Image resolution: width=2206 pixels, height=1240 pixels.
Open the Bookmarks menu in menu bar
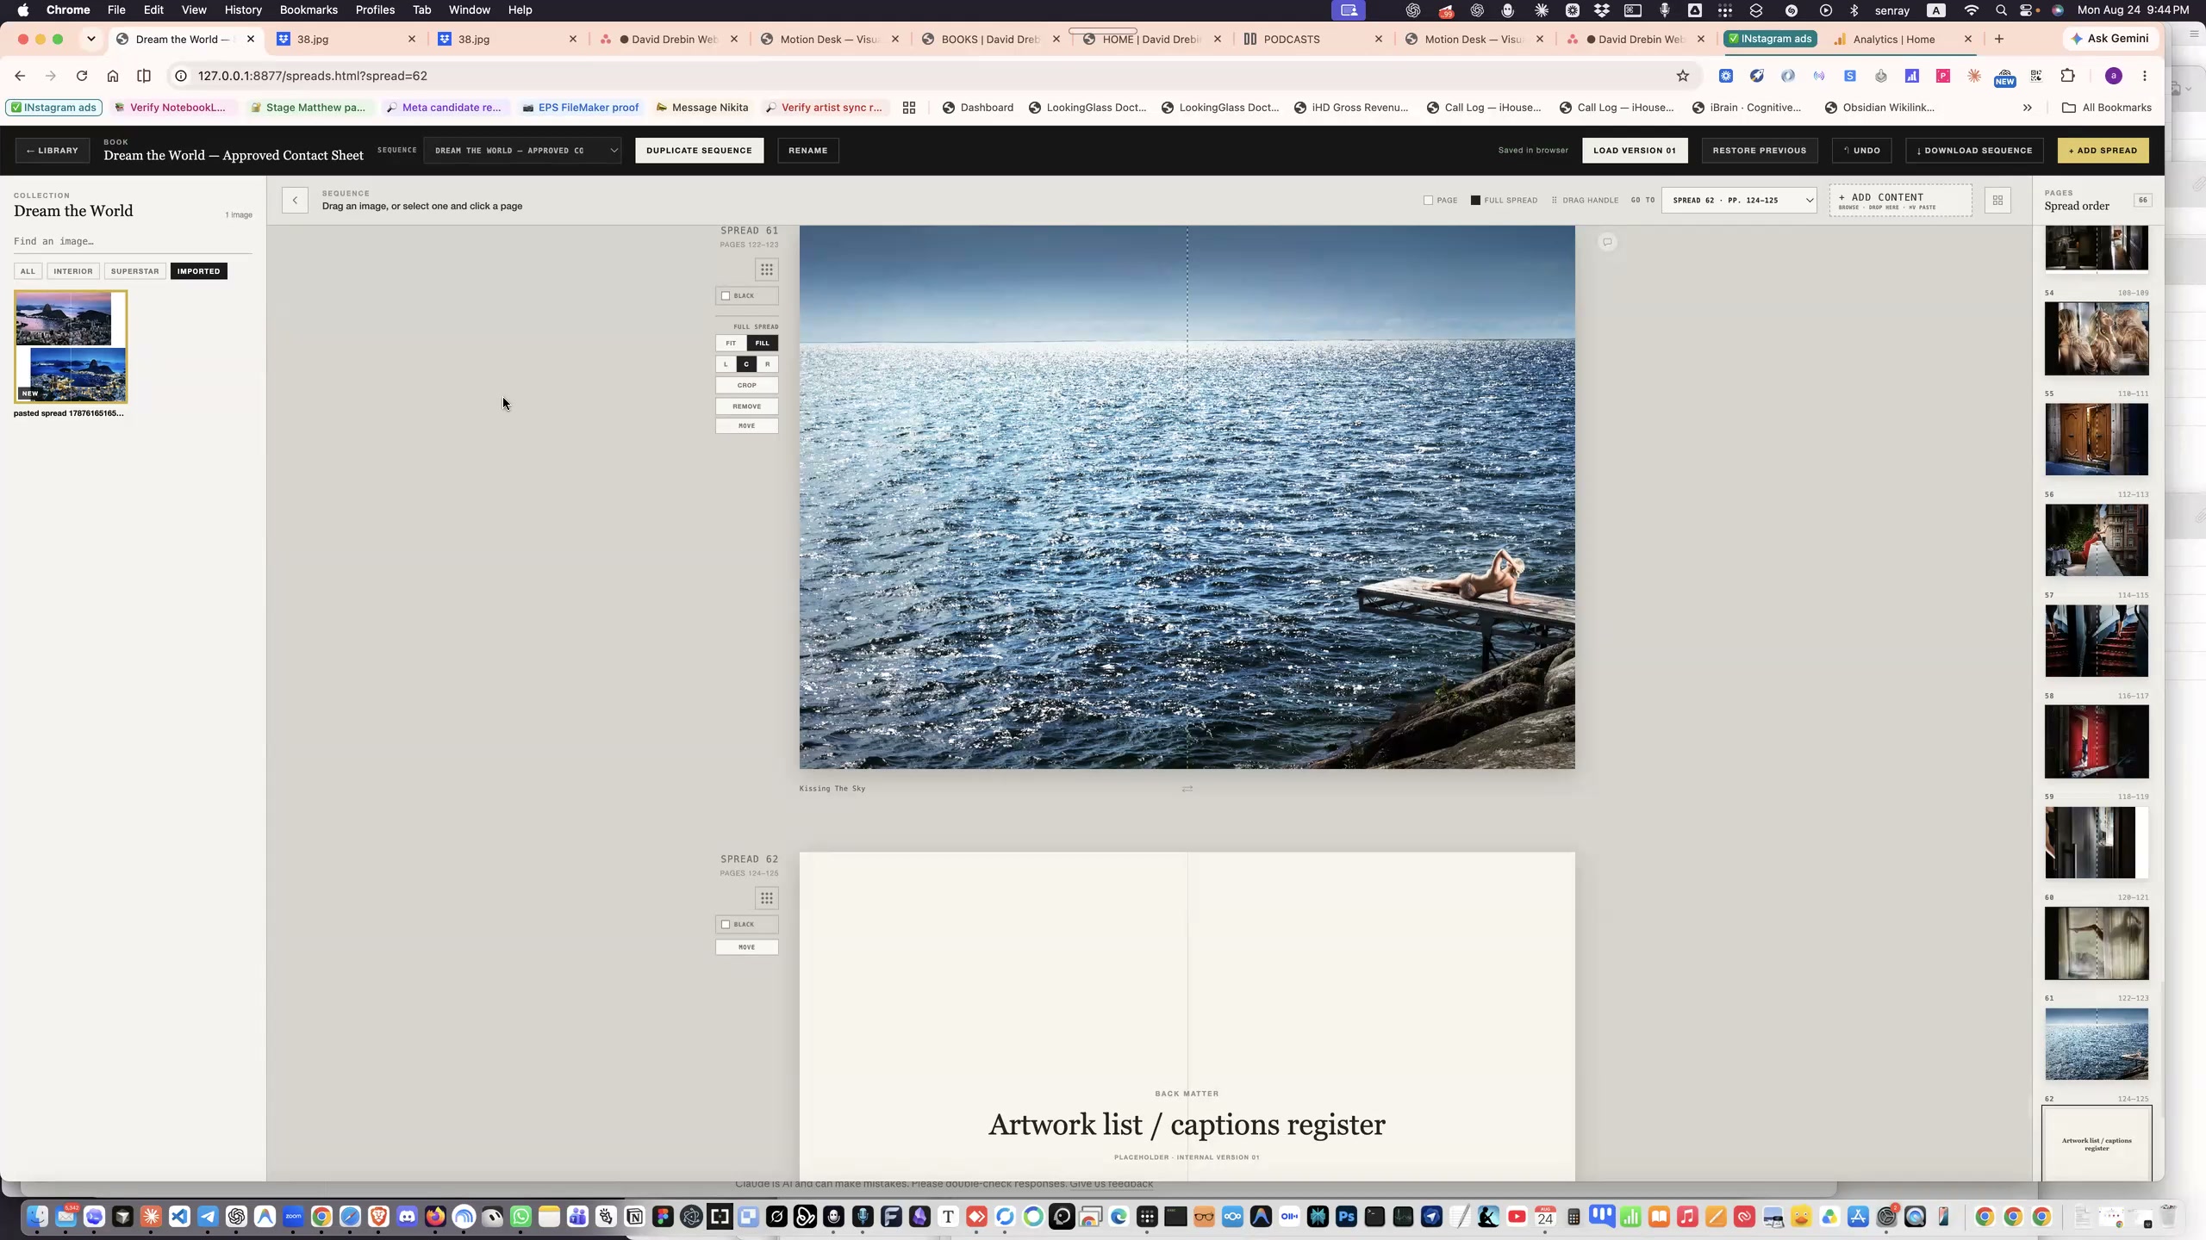[308, 9]
